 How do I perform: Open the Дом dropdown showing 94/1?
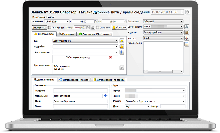coord(148,106)
